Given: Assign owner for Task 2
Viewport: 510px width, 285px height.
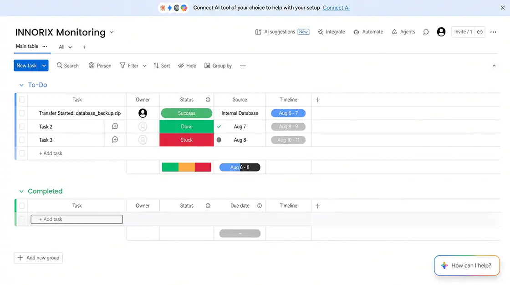Looking at the screenshot, I should tap(143, 127).
